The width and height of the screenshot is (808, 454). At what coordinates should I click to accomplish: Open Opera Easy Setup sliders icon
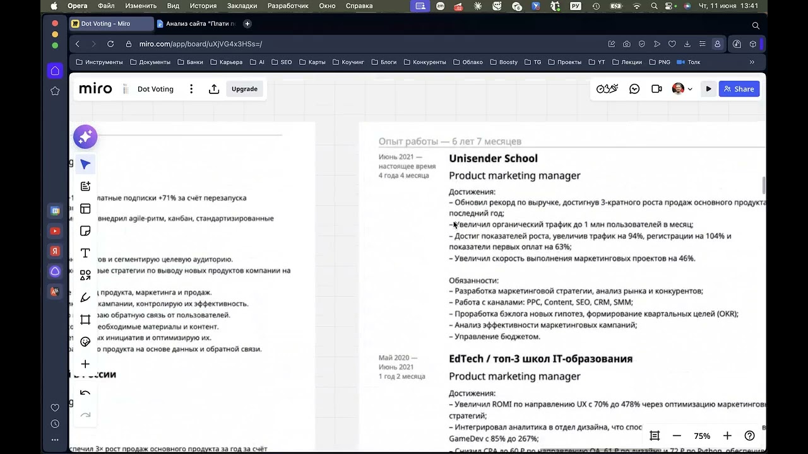click(x=703, y=44)
